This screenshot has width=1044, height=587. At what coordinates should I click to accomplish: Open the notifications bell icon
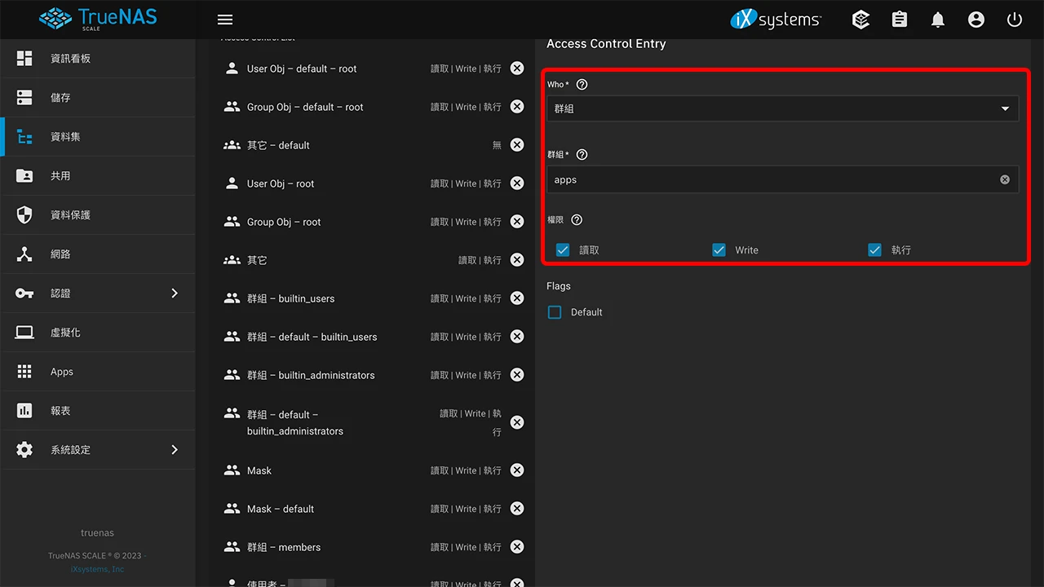[938, 20]
